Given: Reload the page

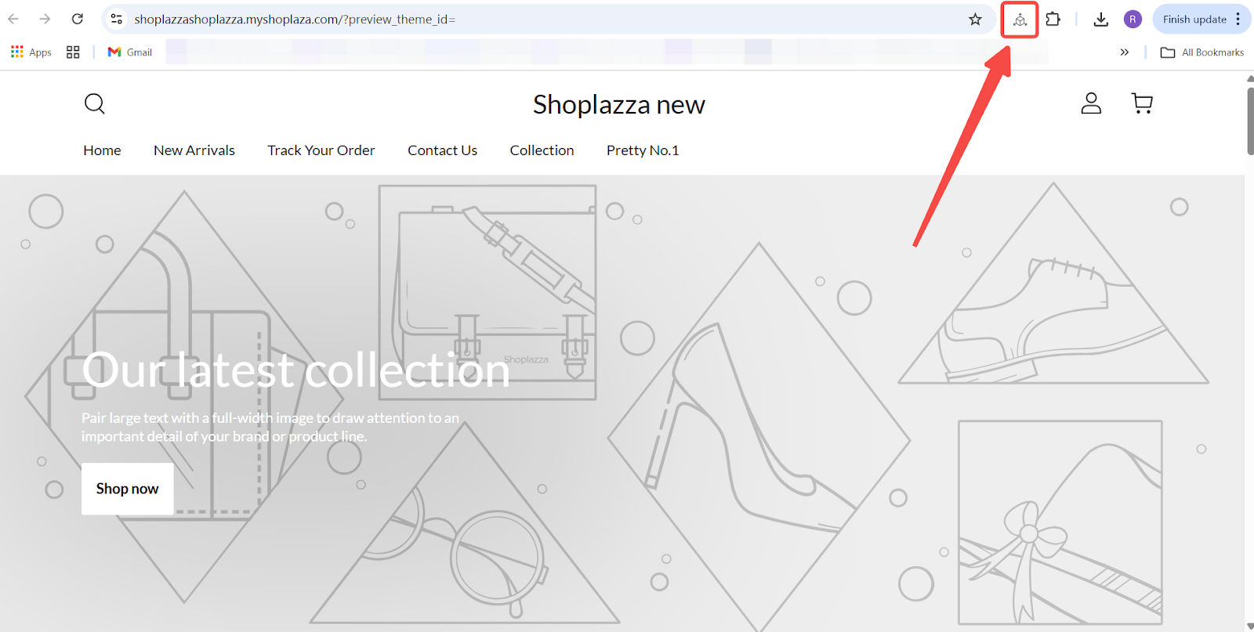Looking at the screenshot, I should pyautogui.click(x=77, y=19).
